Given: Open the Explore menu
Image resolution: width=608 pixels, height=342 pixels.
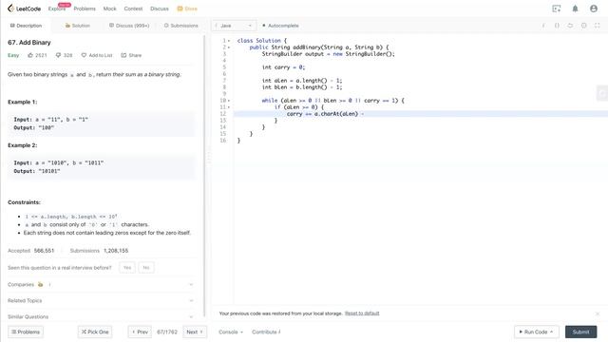Looking at the screenshot, I should [x=57, y=9].
